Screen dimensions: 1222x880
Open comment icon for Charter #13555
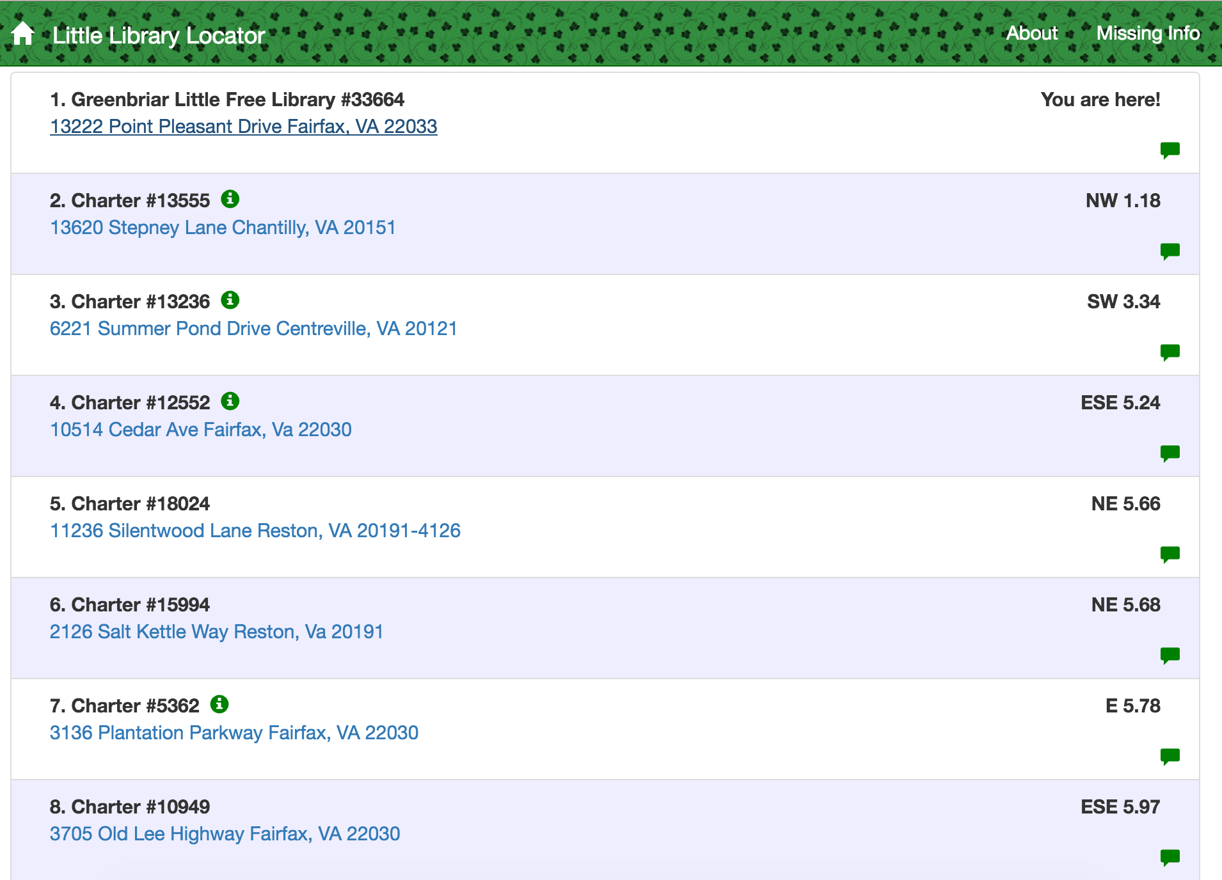[x=1170, y=251]
